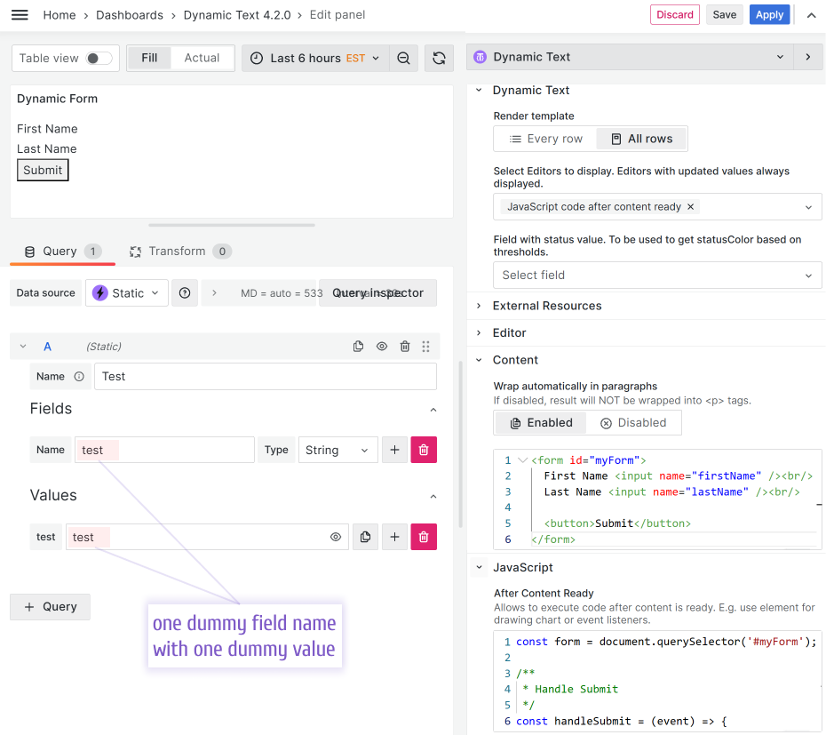Open the Static data source dropdown
The height and width of the screenshot is (735, 826).
click(126, 292)
